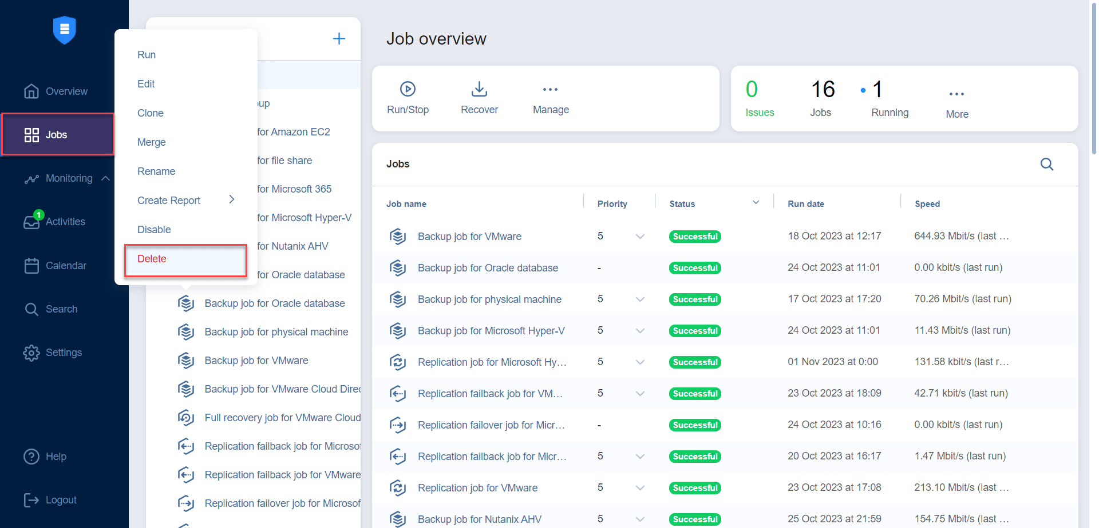
Task: Click the Run/Stop play icon
Action: pos(407,90)
